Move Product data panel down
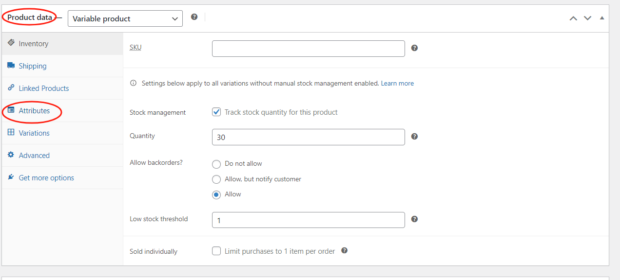This screenshot has height=280, width=620. pos(587,18)
